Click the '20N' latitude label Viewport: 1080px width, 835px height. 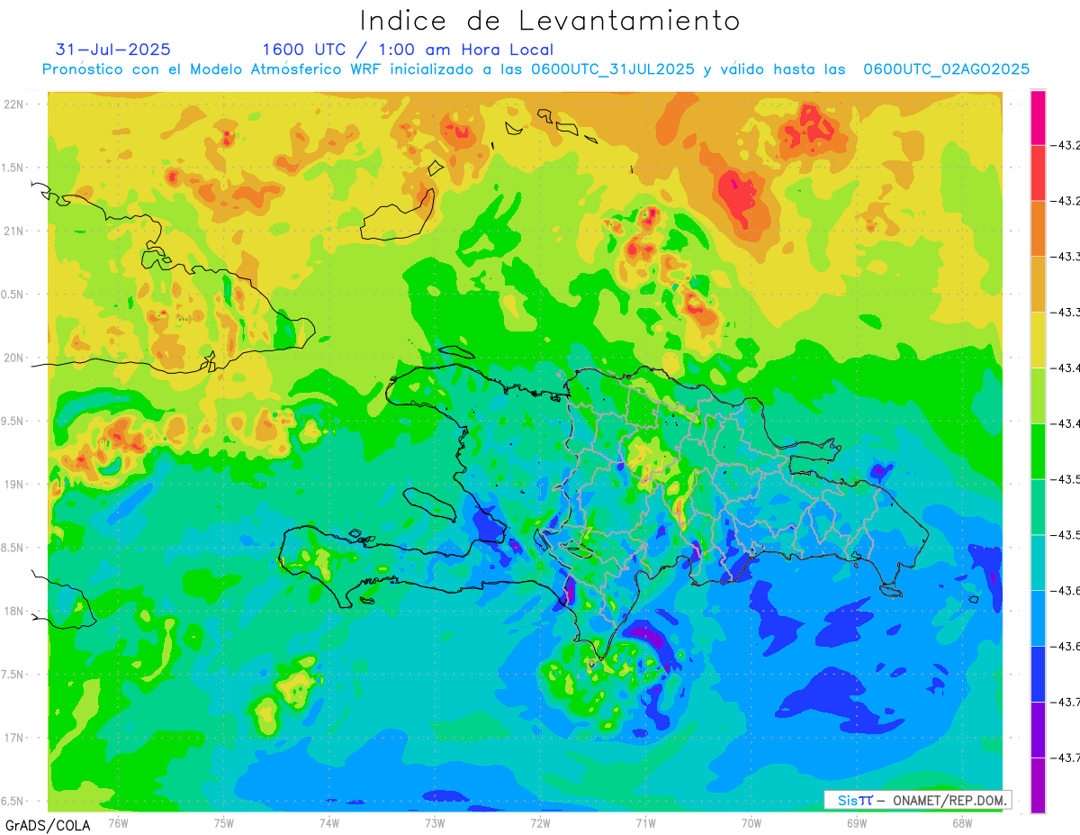click(13, 358)
